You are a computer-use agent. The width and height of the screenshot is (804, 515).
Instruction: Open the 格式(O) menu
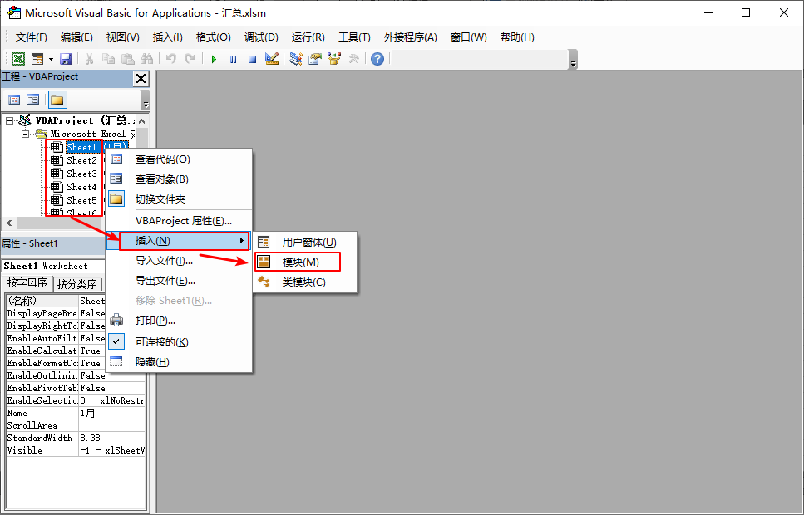pos(214,37)
